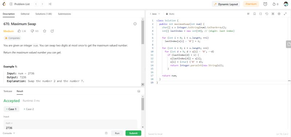Click the Accepted result status
The width and height of the screenshot is (291, 137).
[12, 101]
